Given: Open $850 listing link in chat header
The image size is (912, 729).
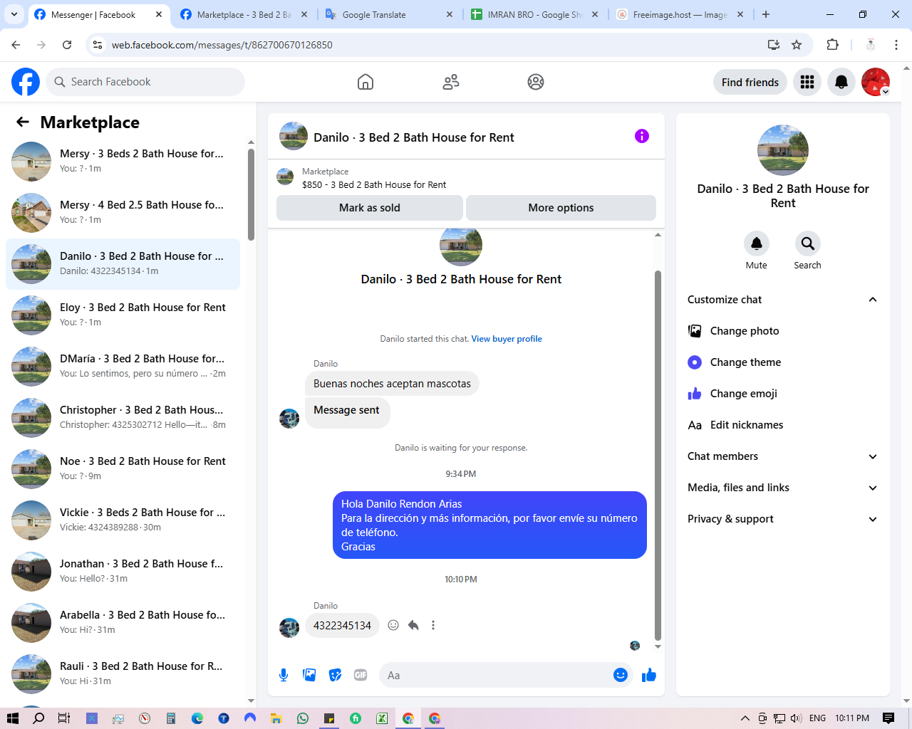Looking at the screenshot, I should 374,184.
